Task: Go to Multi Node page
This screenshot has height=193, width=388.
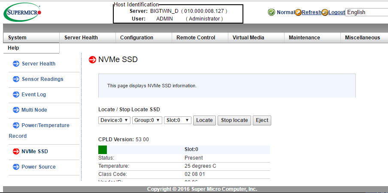Action: 34,110
